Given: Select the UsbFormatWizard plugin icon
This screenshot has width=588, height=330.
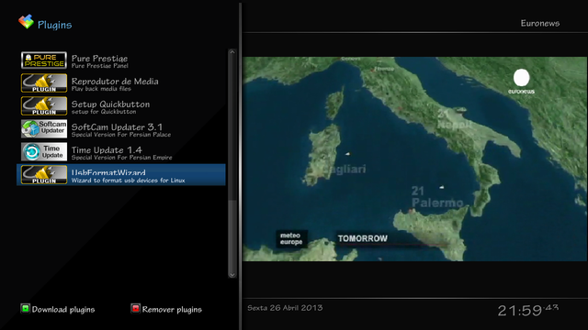Looking at the screenshot, I should pyautogui.click(x=44, y=174).
